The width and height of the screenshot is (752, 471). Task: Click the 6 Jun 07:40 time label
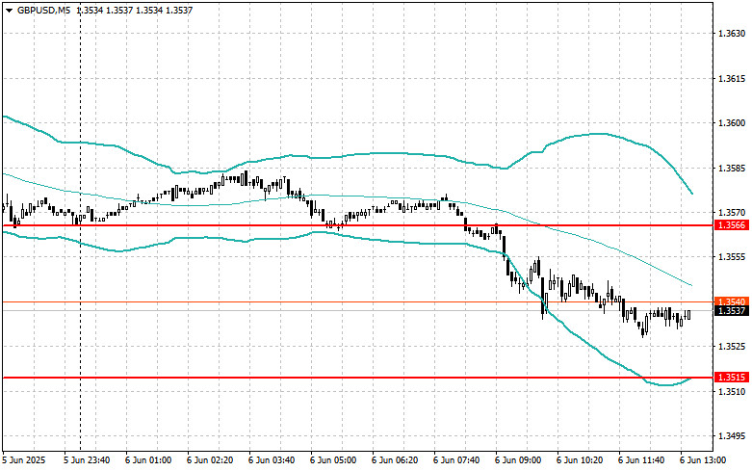(456, 460)
